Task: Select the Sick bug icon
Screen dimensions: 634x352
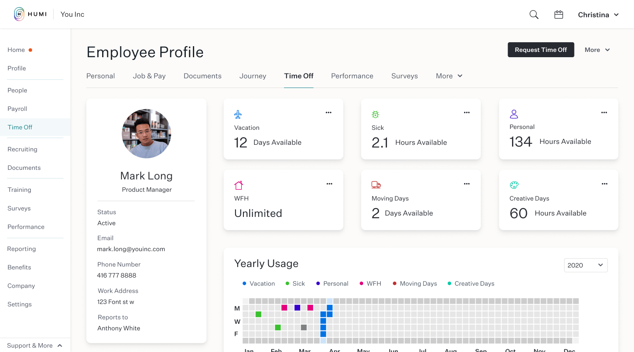Action: click(x=376, y=114)
